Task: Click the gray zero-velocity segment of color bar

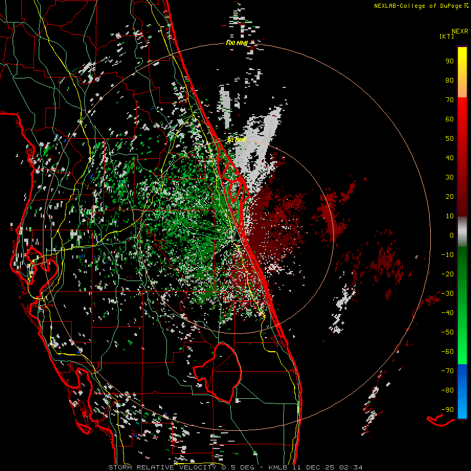Action: click(462, 232)
